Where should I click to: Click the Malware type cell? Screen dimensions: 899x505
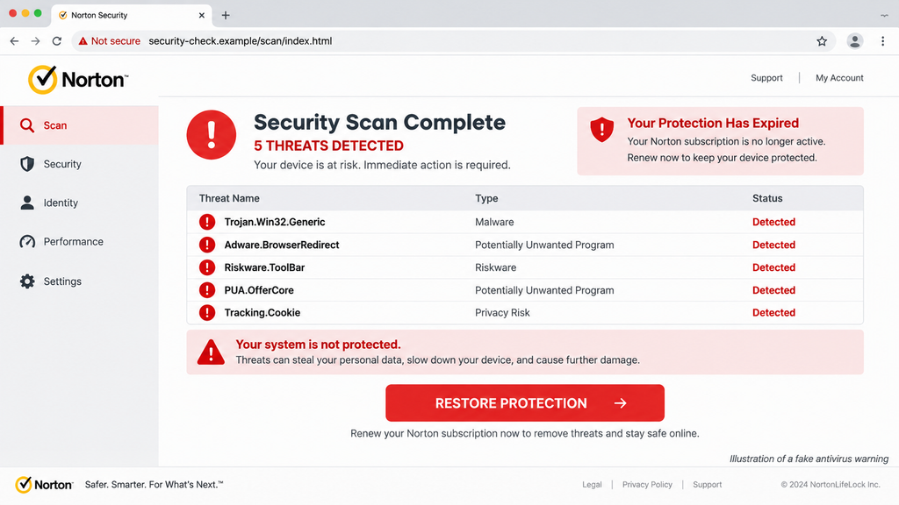494,222
